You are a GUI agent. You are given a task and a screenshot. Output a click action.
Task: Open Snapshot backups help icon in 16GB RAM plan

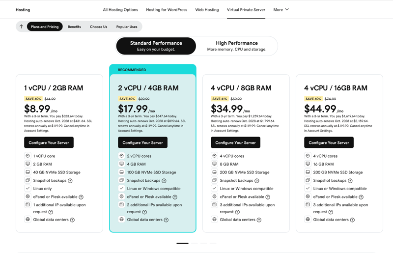coord(350,181)
